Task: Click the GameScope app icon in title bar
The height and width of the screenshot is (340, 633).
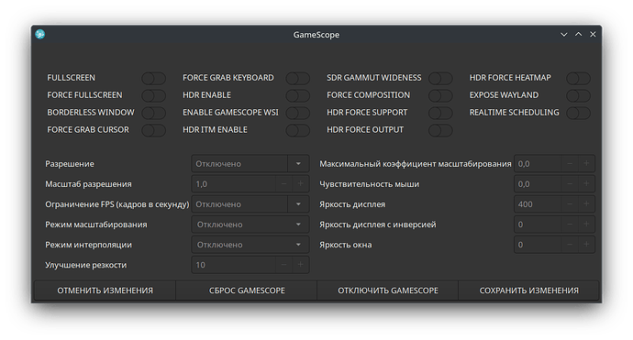Action: click(40, 34)
